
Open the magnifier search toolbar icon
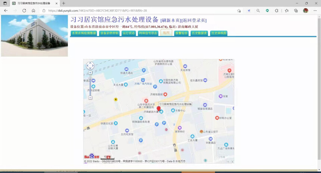tap(258, 10)
